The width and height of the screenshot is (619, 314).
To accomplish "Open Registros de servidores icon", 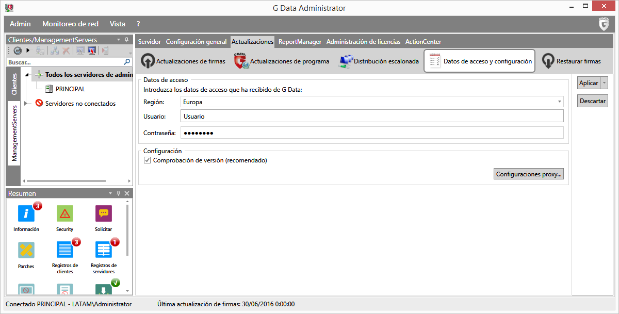I will click(x=104, y=251).
